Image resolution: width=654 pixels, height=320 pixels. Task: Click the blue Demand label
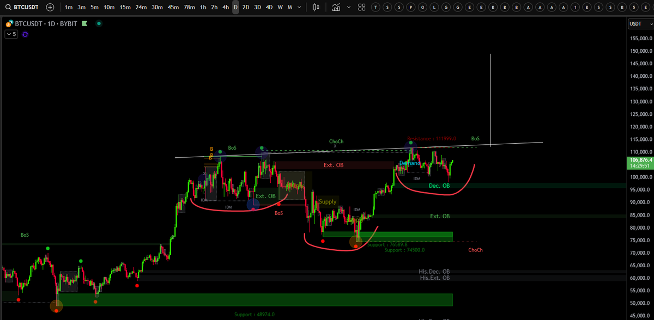[x=409, y=163]
